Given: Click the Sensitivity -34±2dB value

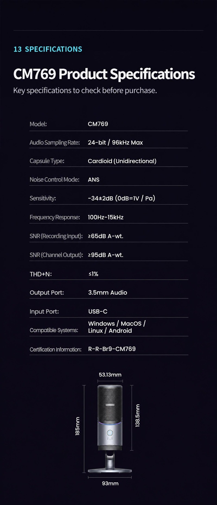Looking at the screenshot, I should point(122,198).
